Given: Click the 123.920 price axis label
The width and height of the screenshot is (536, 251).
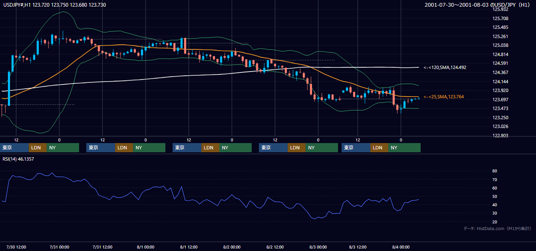Looking at the screenshot, I should [x=500, y=90].
